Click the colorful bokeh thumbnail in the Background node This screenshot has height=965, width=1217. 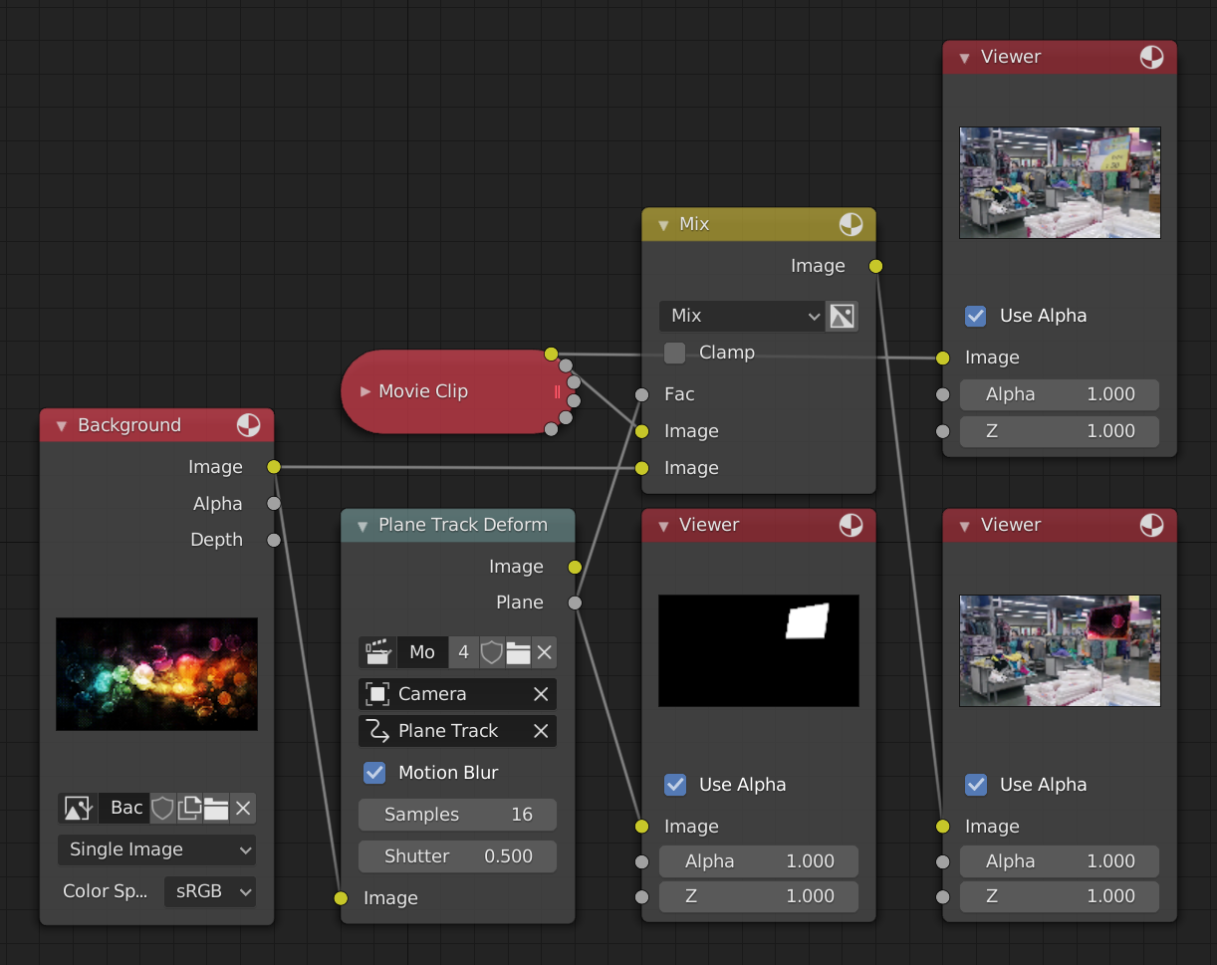tap(156, 674)
